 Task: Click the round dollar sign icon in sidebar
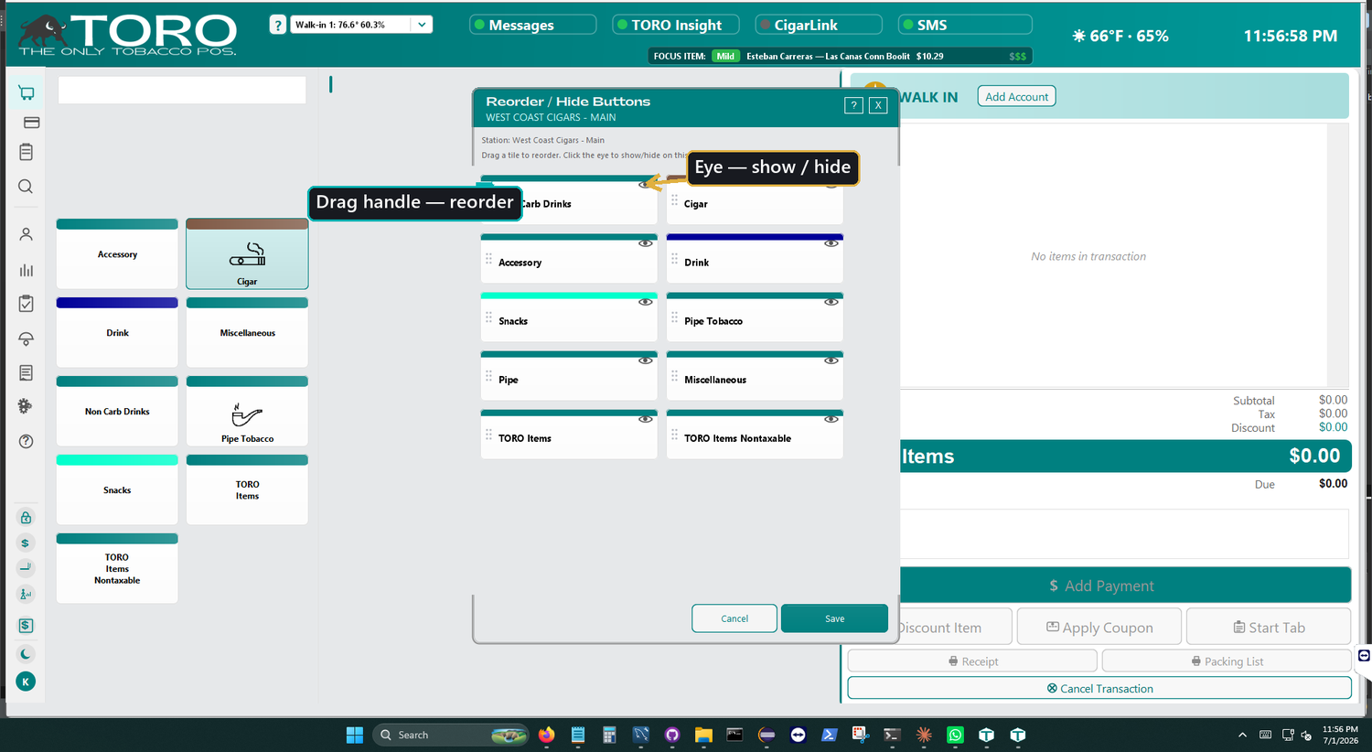tap(26, 543)
